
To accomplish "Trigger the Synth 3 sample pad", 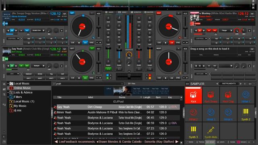I will coord(193,131).
